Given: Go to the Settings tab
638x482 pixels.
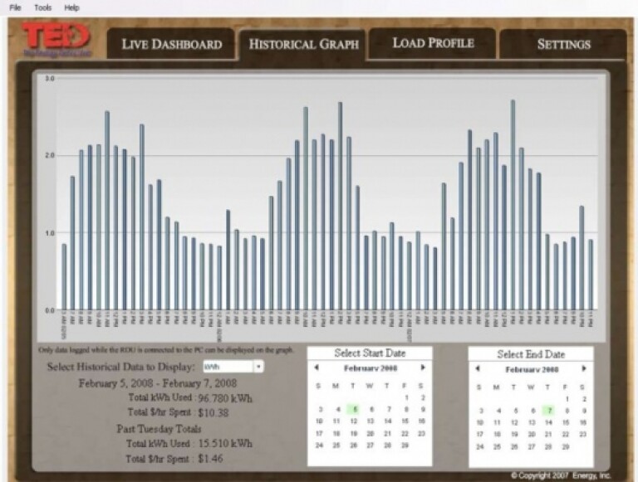Looking at the screenshot, I should pyautogui.click(x=563, y=45).
